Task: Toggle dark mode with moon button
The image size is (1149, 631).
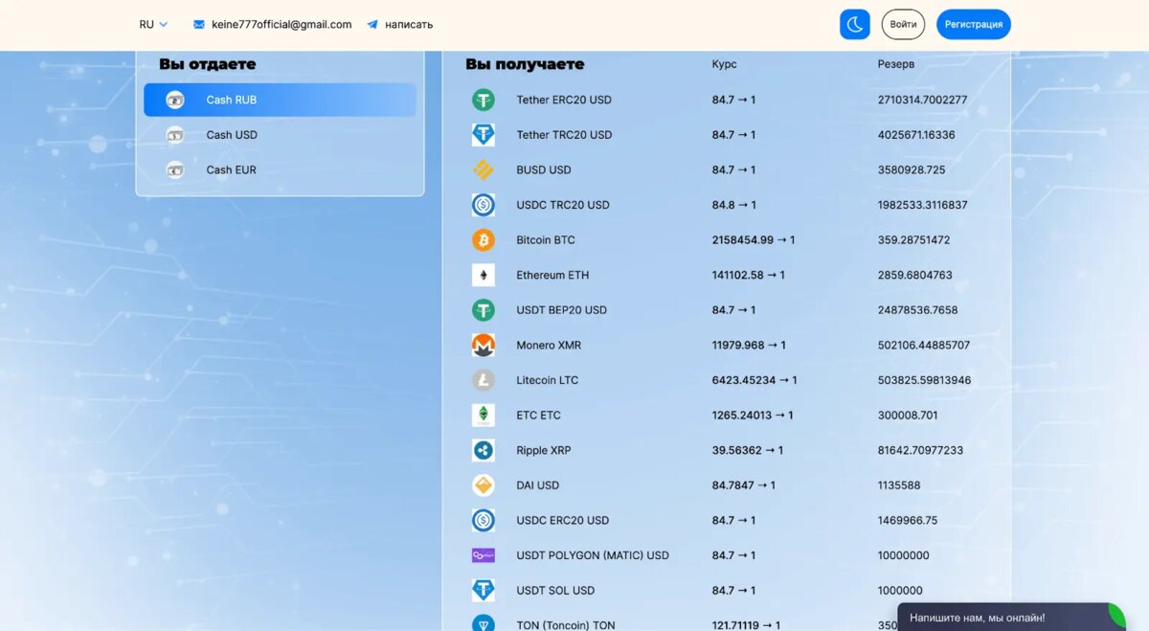Action: pyautogui.click(x=854, y=25)
